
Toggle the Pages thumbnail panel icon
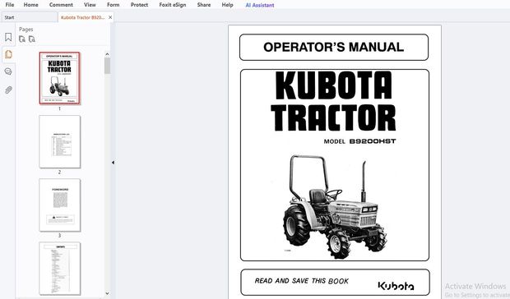point(8,54)
